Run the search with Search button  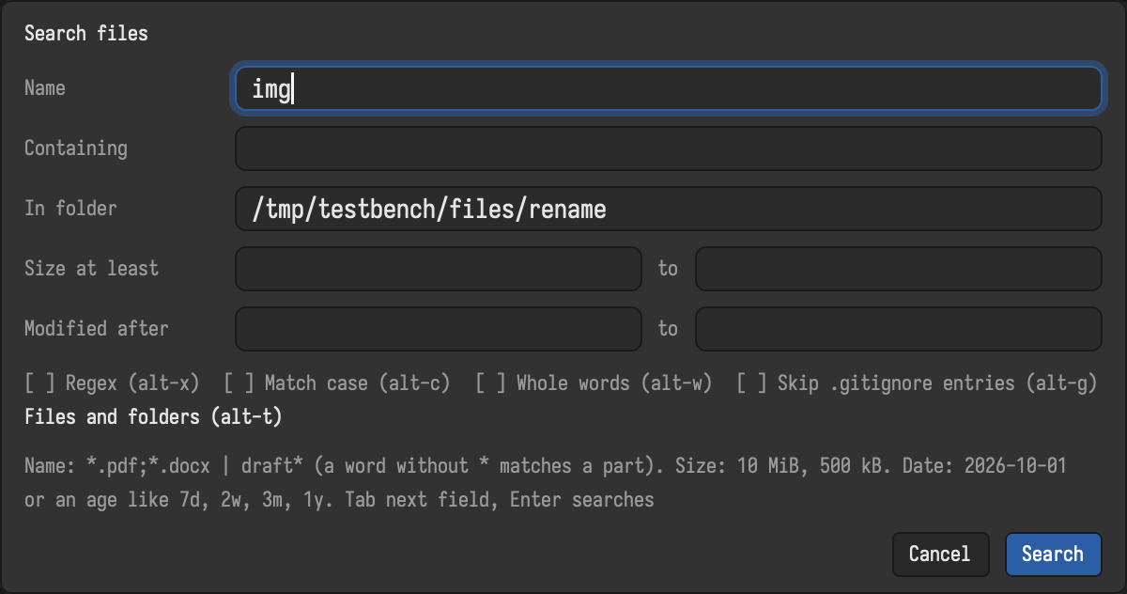tap(1053, 555)
